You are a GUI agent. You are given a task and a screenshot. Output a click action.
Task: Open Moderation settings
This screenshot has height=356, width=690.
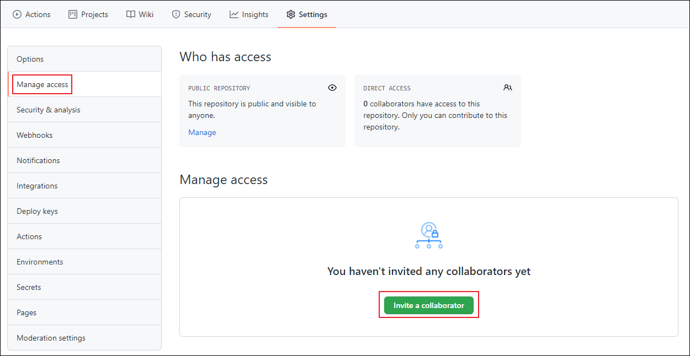(84, 338)
